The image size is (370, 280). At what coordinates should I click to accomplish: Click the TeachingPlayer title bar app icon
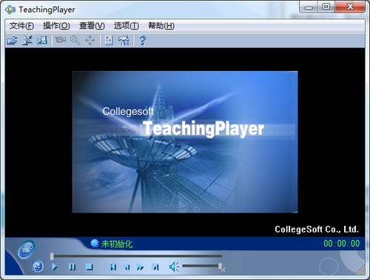click(x=10, y=10)
